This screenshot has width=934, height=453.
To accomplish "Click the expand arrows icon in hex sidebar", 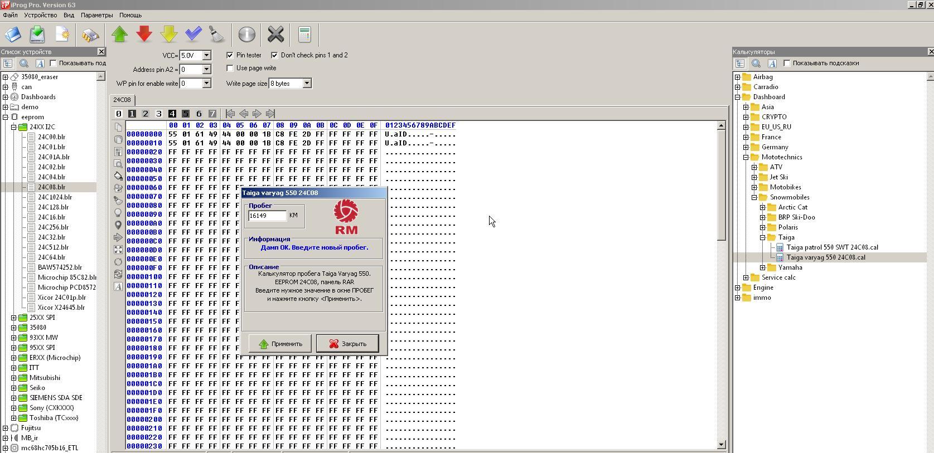I will (118, 250).
